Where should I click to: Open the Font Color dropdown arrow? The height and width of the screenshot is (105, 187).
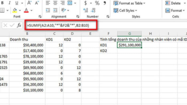(31, 10)
